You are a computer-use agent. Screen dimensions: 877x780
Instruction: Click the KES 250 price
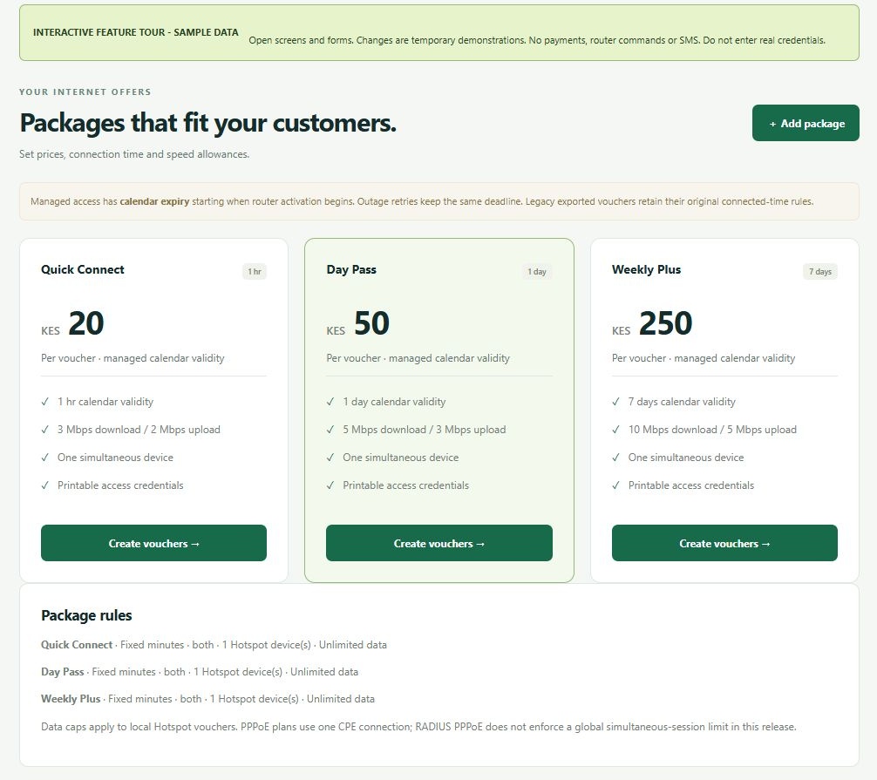[x=652, y=323]
